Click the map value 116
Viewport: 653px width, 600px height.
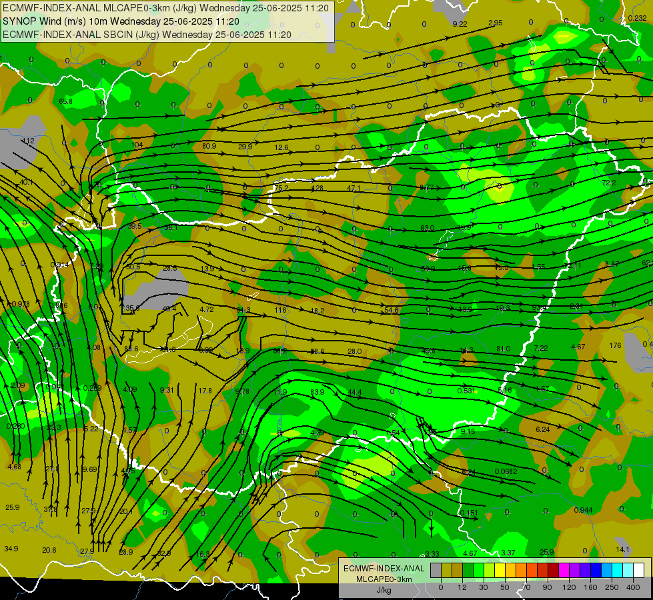(280, 310)
